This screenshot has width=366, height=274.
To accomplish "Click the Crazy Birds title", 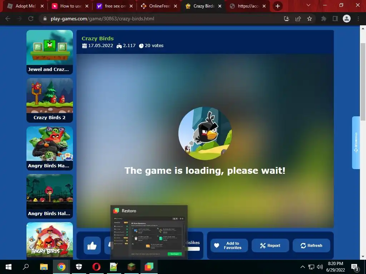I will pos(98,39).
